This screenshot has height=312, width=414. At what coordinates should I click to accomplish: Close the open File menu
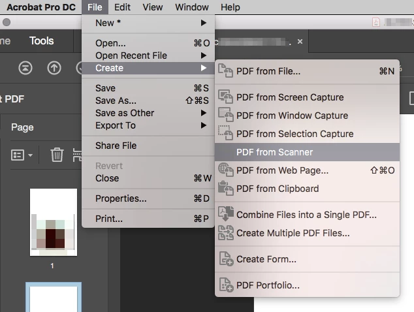[x=95, y=7]
